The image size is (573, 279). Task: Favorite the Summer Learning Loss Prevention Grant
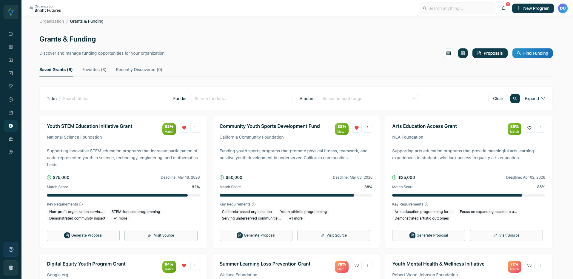[357, 266]
